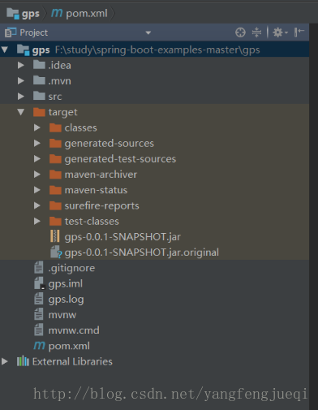
Task: Select the maven-status label
Action: point(96,190)
